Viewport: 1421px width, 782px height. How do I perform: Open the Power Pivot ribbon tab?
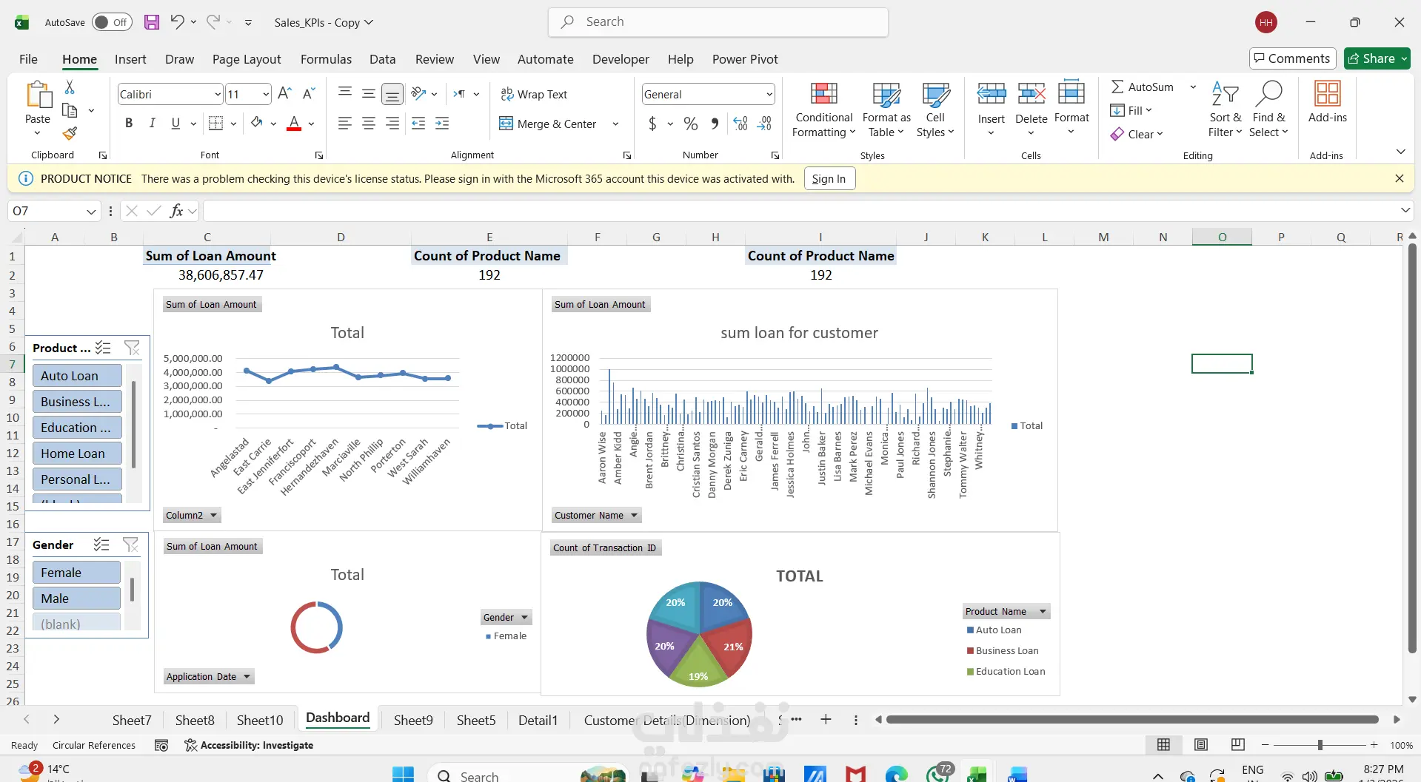[744, 59]
